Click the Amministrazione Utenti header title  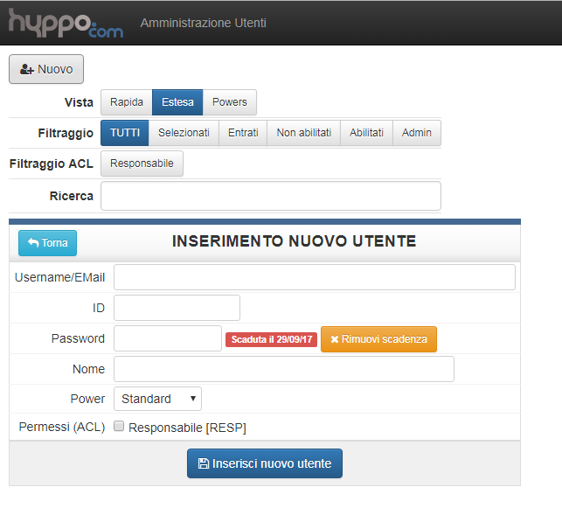tap(204, 23)
